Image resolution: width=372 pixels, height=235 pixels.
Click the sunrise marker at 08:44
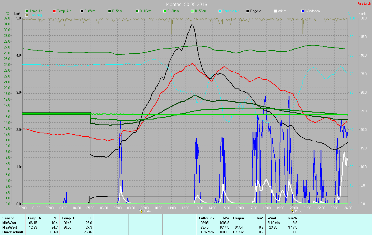click(x=141, y=211)
